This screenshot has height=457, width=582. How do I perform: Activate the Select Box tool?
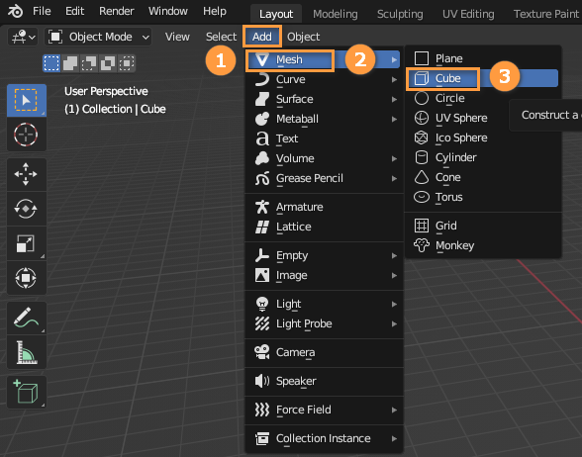[x=27, y=100]
